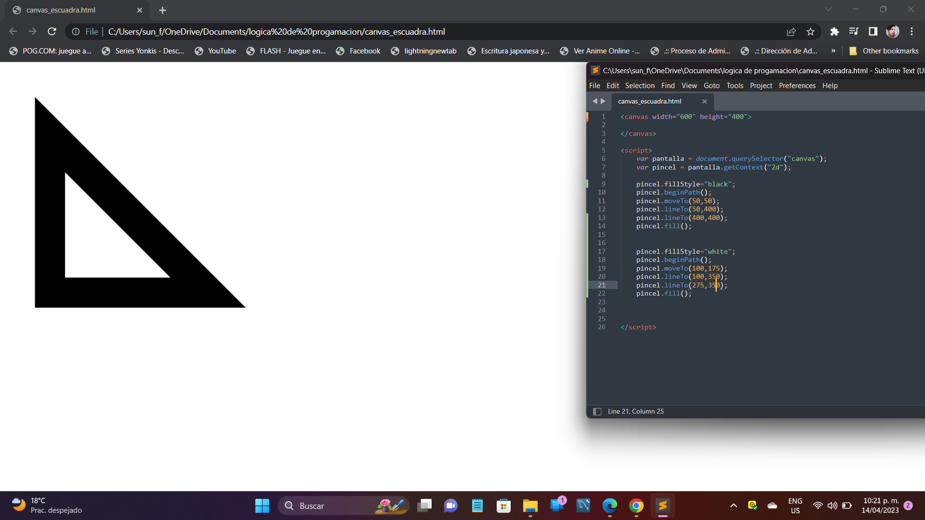The height and width of the screenshot is (520, 925).
Task: Open Sublime Text Goto menu
Action: [712, 86]
